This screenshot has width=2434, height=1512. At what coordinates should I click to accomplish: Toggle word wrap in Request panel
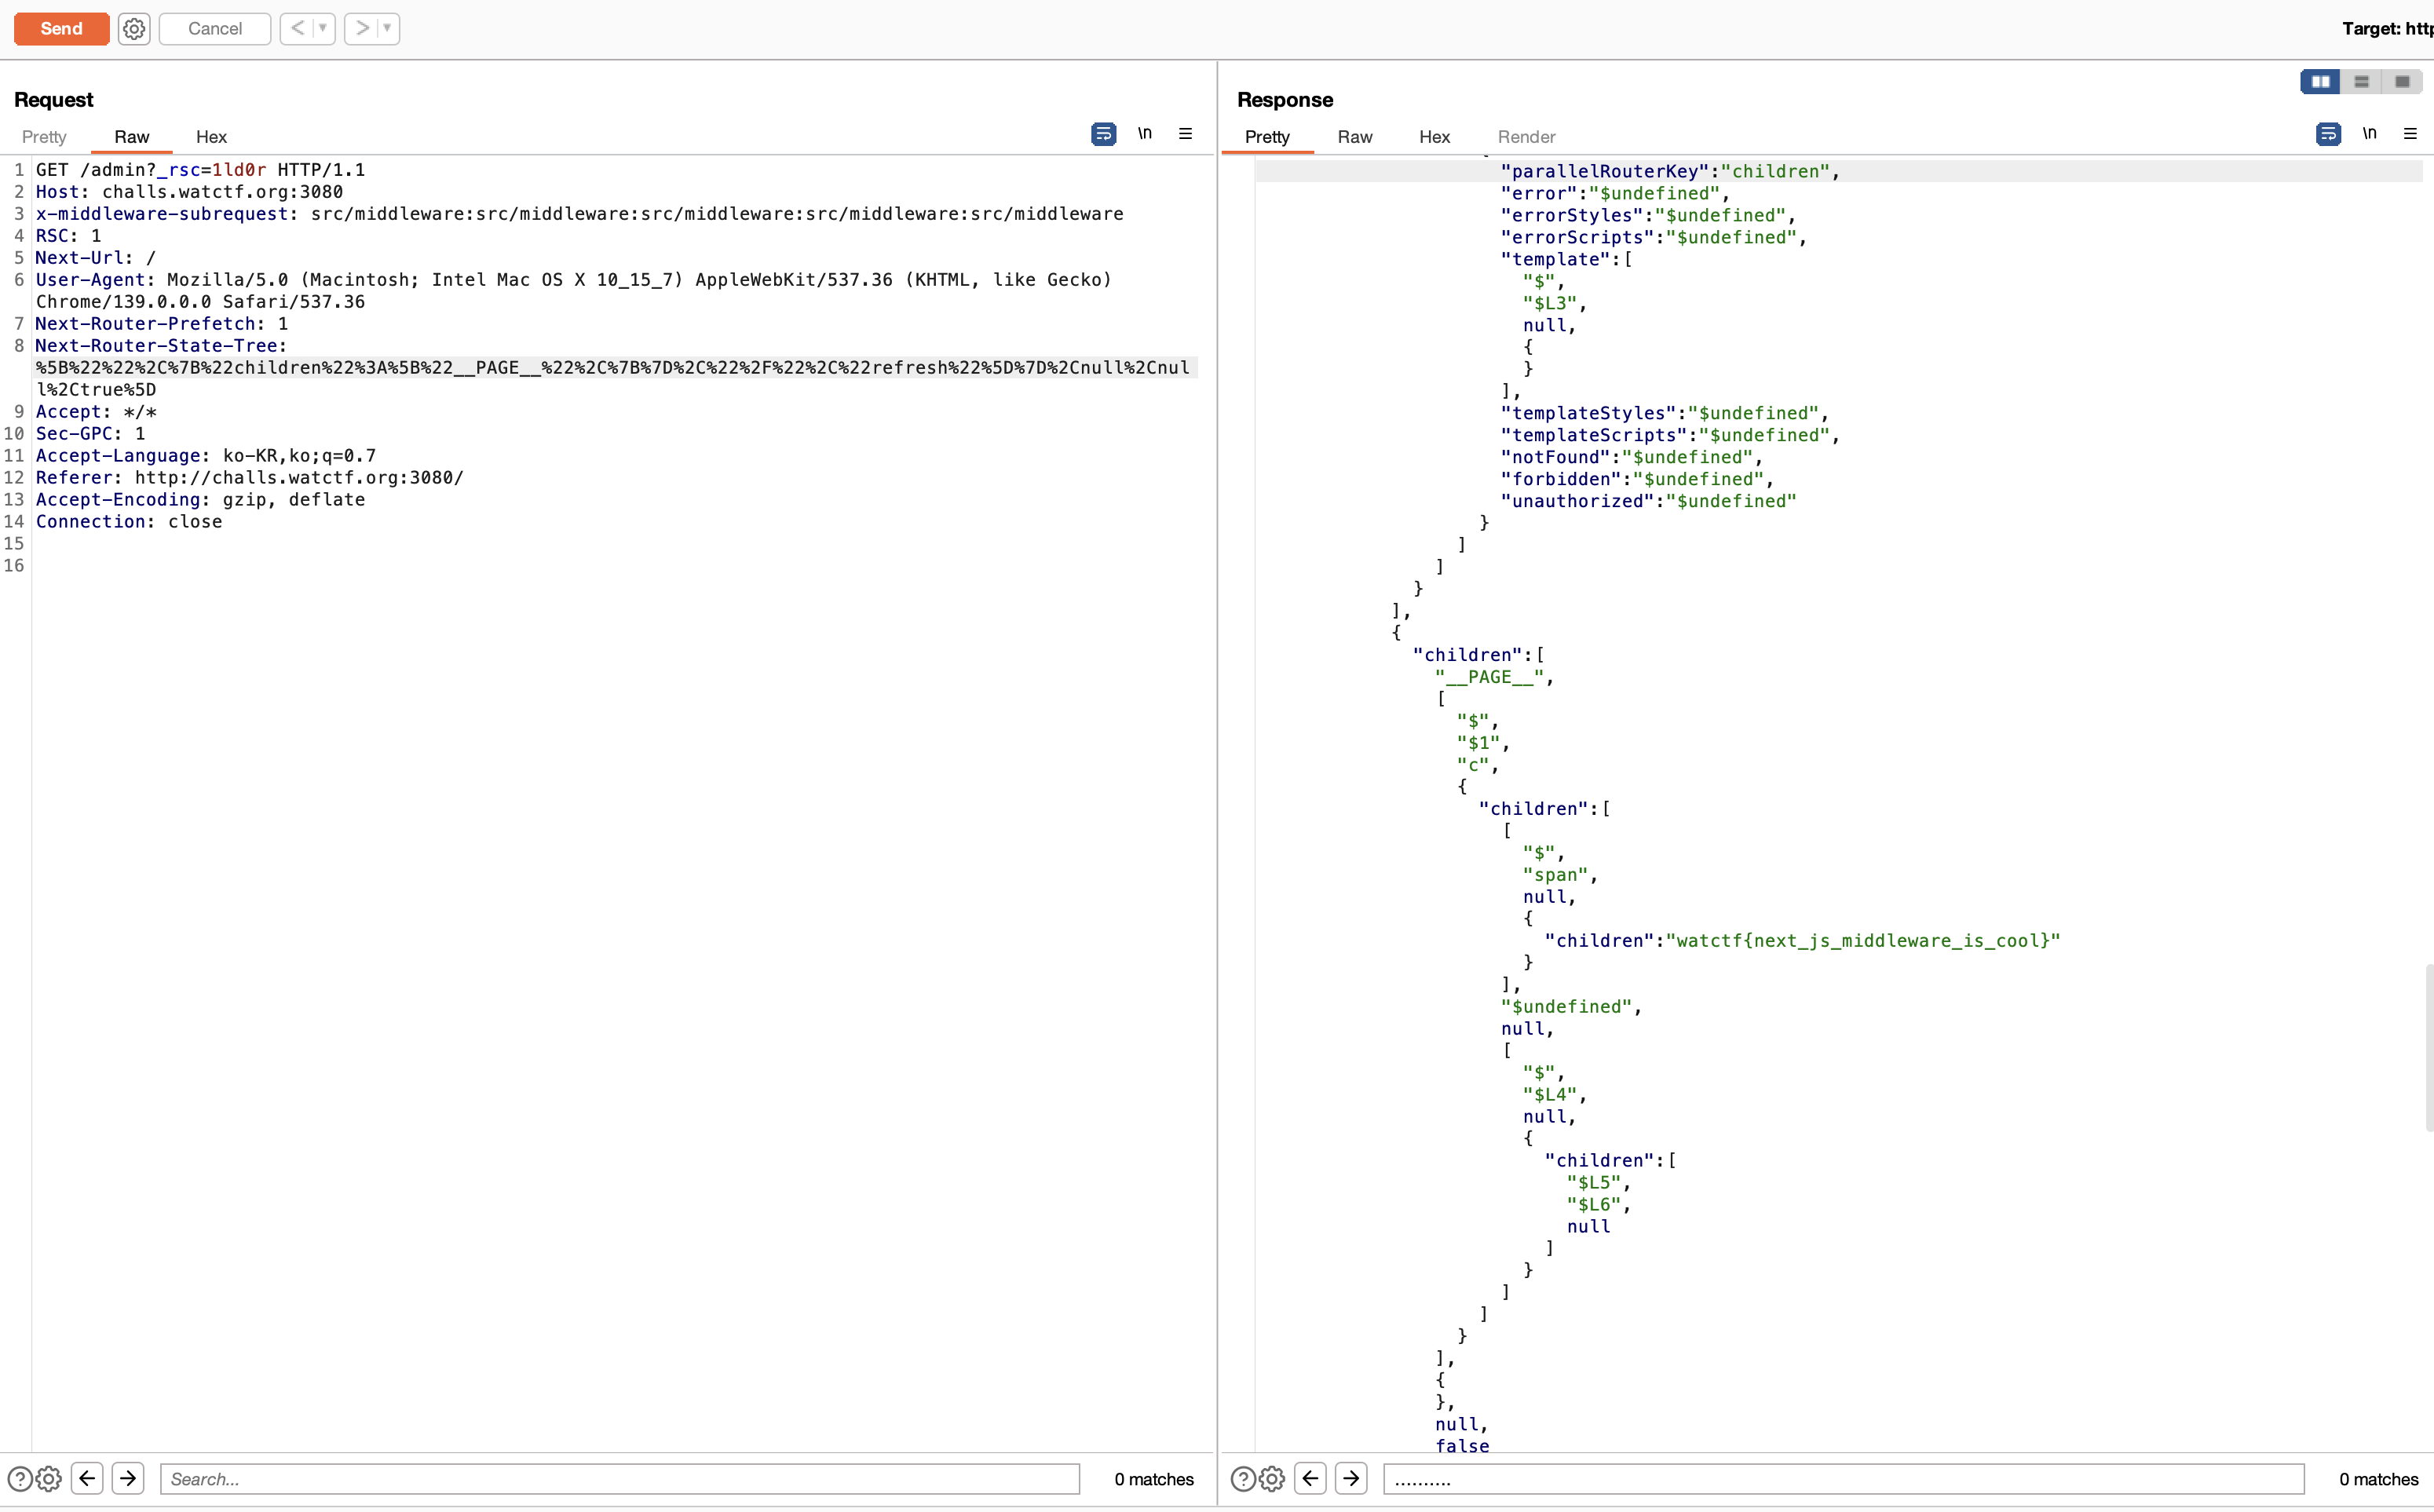coord(1103,133)
